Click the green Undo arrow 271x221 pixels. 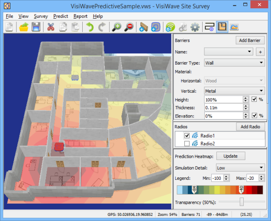coord(90,27)
